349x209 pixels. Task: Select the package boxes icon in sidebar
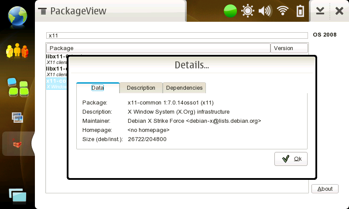17,144
